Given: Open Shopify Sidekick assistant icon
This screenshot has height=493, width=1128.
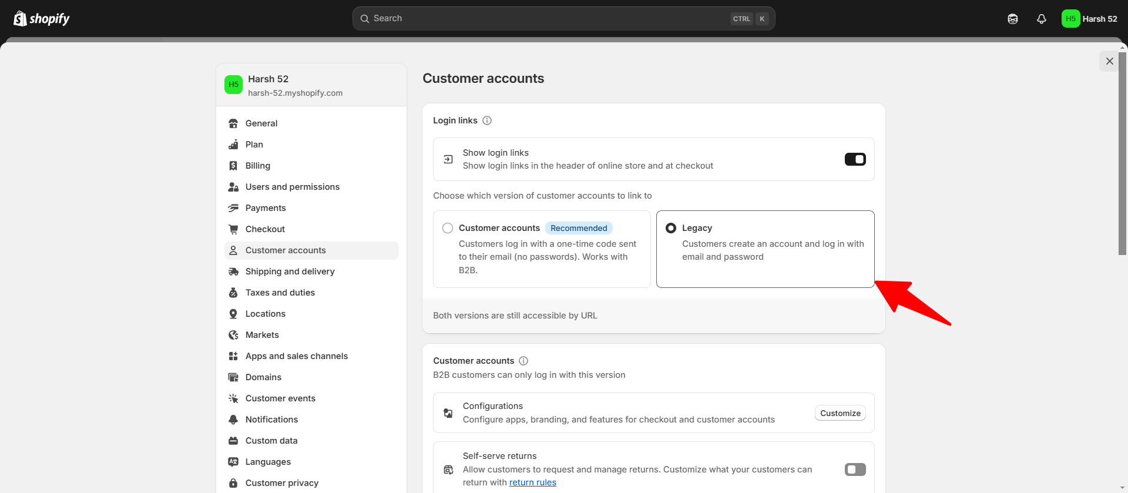Looking at the screenshot, I should 1013,19.
